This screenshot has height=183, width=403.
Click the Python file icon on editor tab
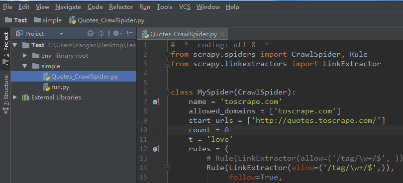click(x=145, y=34)
